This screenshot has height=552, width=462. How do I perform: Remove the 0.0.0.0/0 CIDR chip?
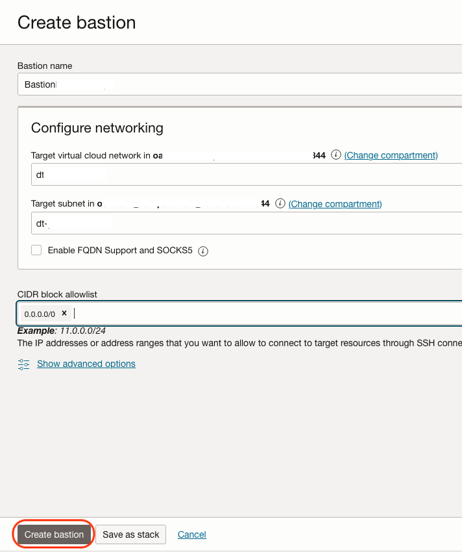click(x=64, y=313)
